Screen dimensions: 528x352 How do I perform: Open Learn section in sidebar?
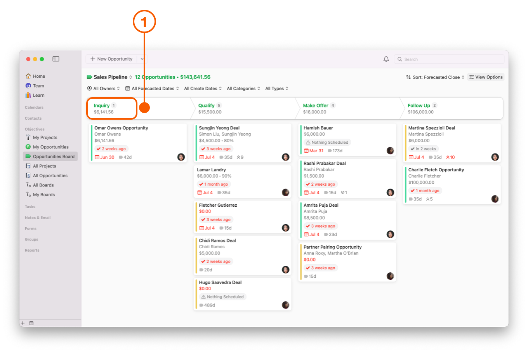click(x=38, y=95)
